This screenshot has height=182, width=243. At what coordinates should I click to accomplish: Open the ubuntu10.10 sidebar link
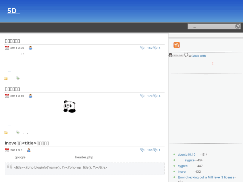point(187,155)
